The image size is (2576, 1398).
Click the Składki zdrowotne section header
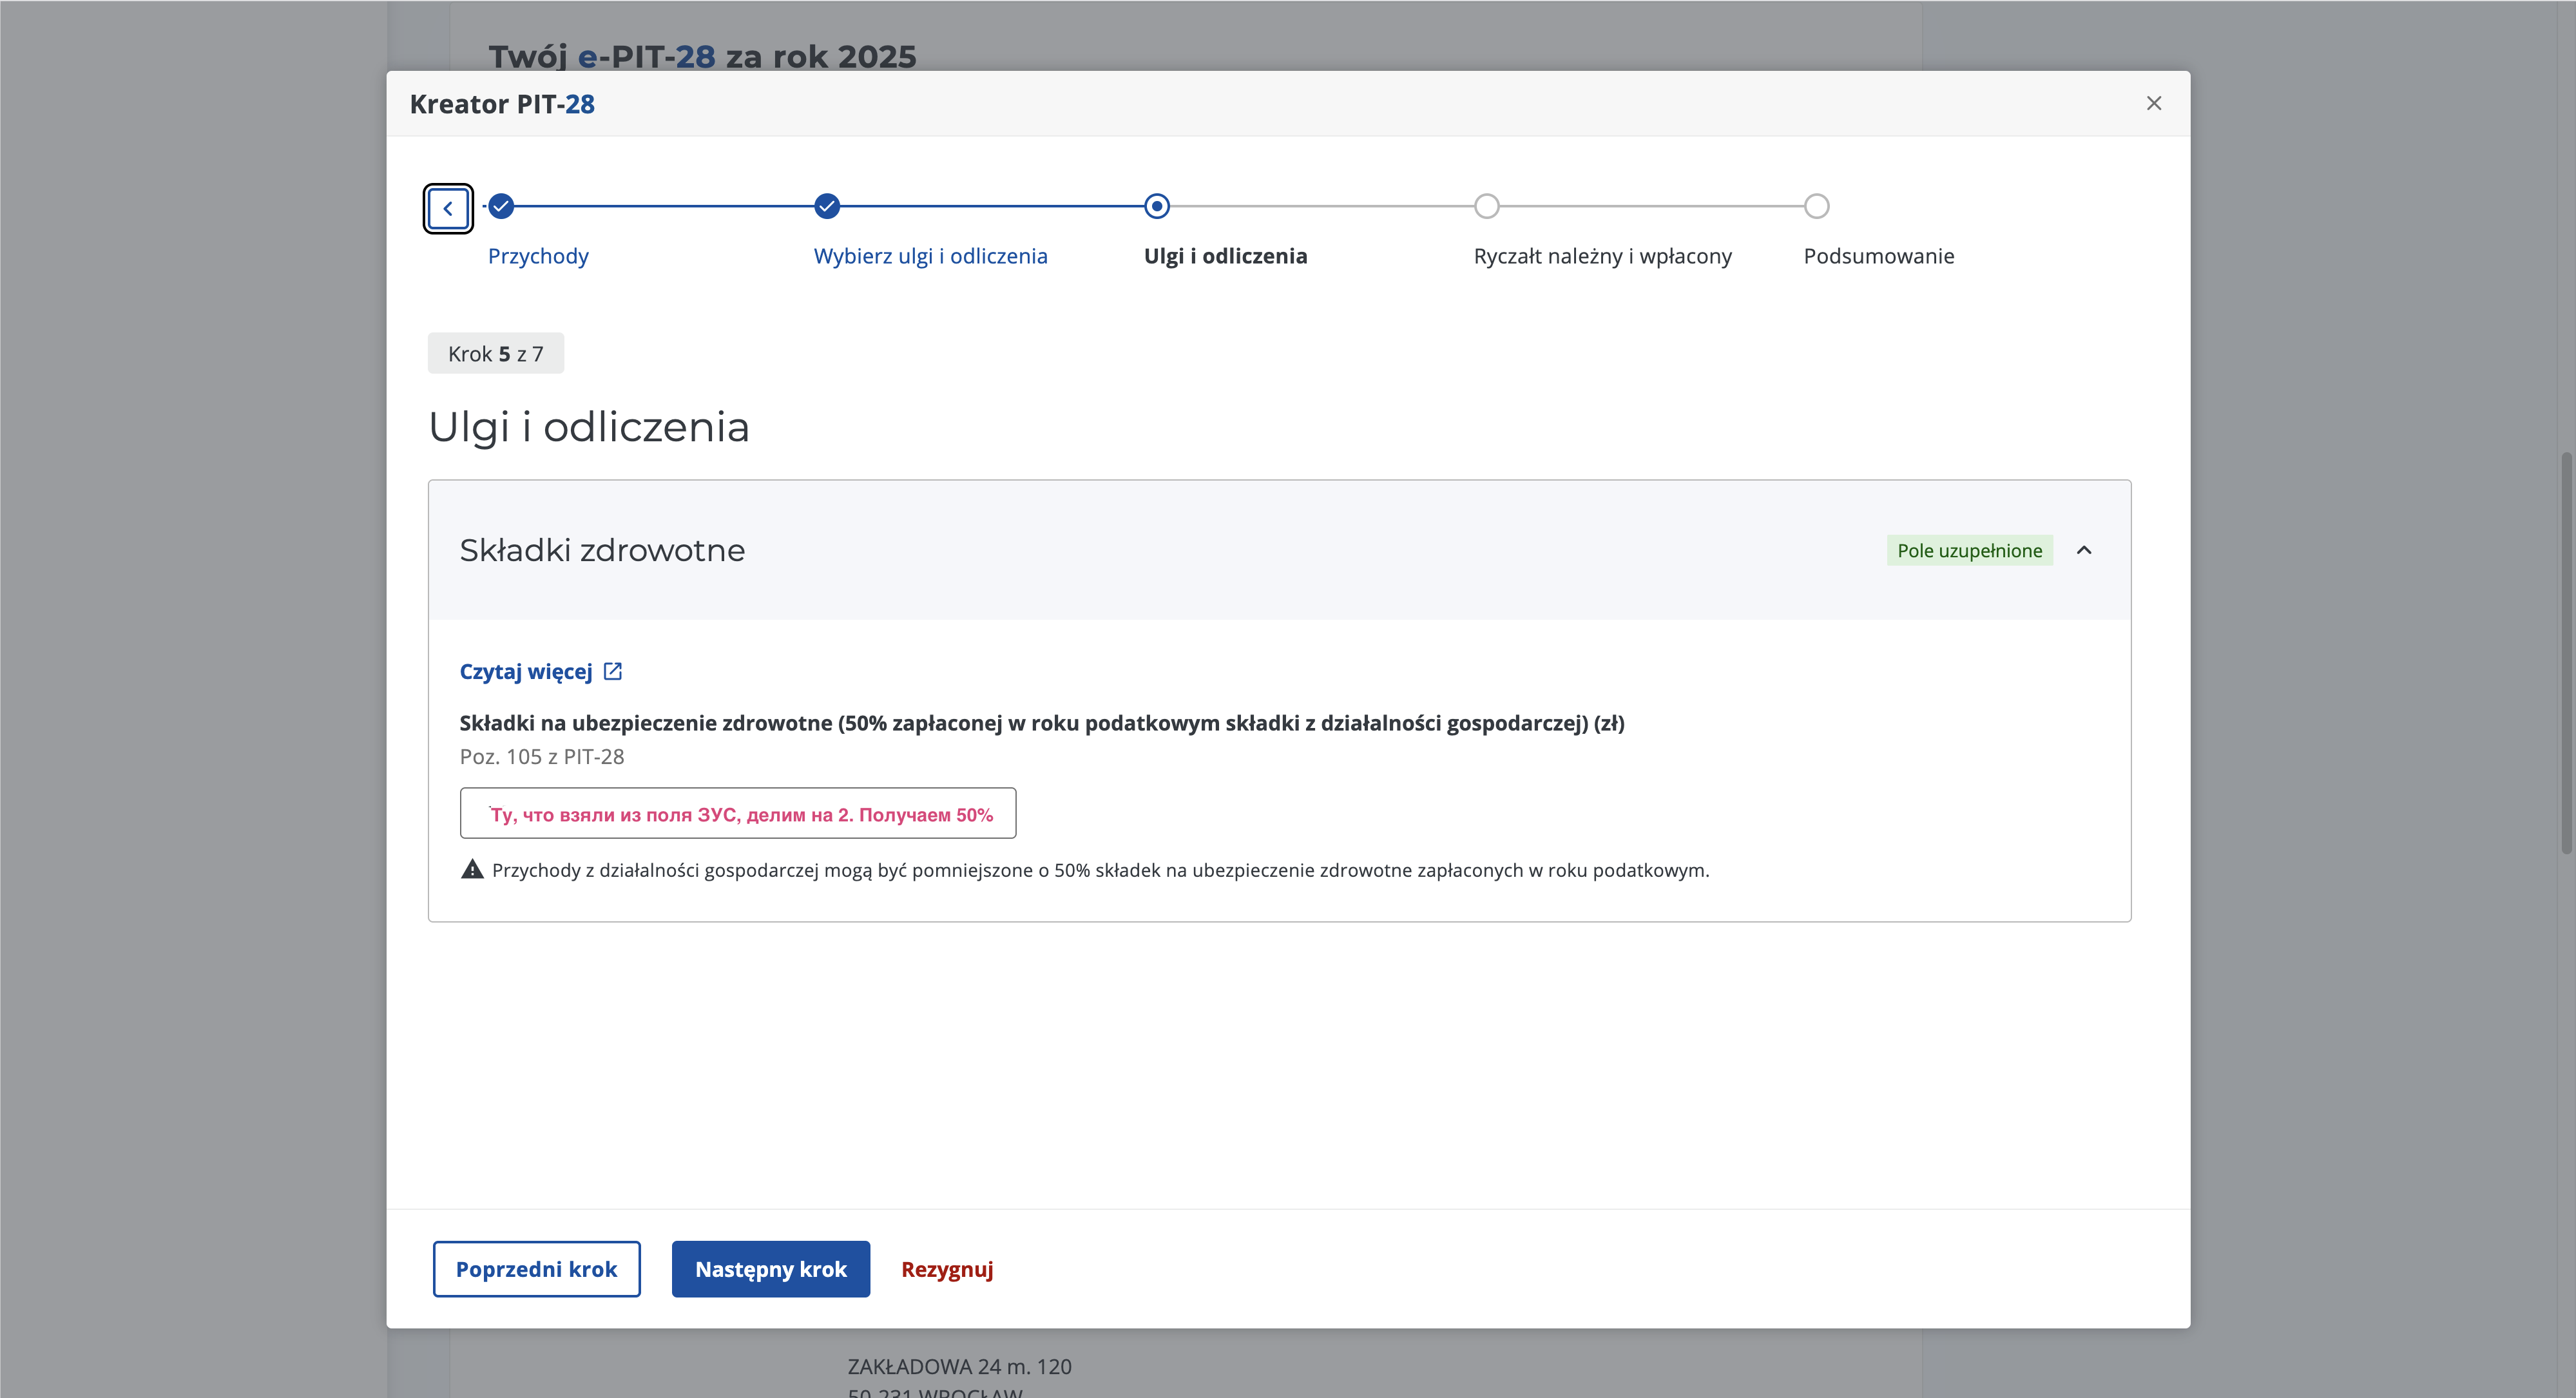pyautogui.click(x=602, y=550)
